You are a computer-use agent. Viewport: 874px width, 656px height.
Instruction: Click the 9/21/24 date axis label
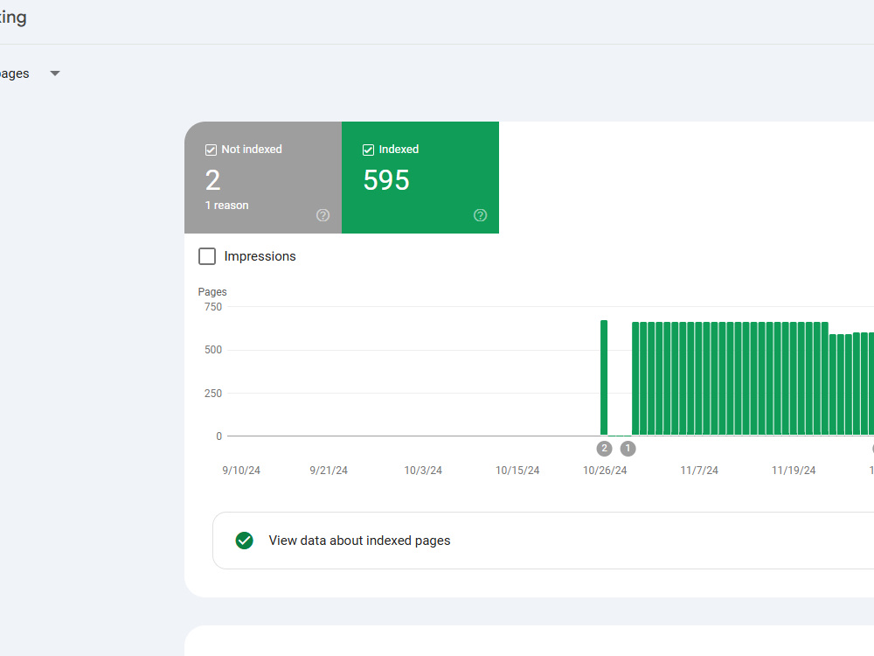(329, 471)
